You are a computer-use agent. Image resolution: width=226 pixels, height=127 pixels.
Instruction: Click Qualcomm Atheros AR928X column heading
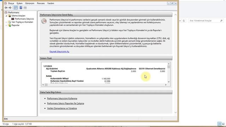point(111,69)
